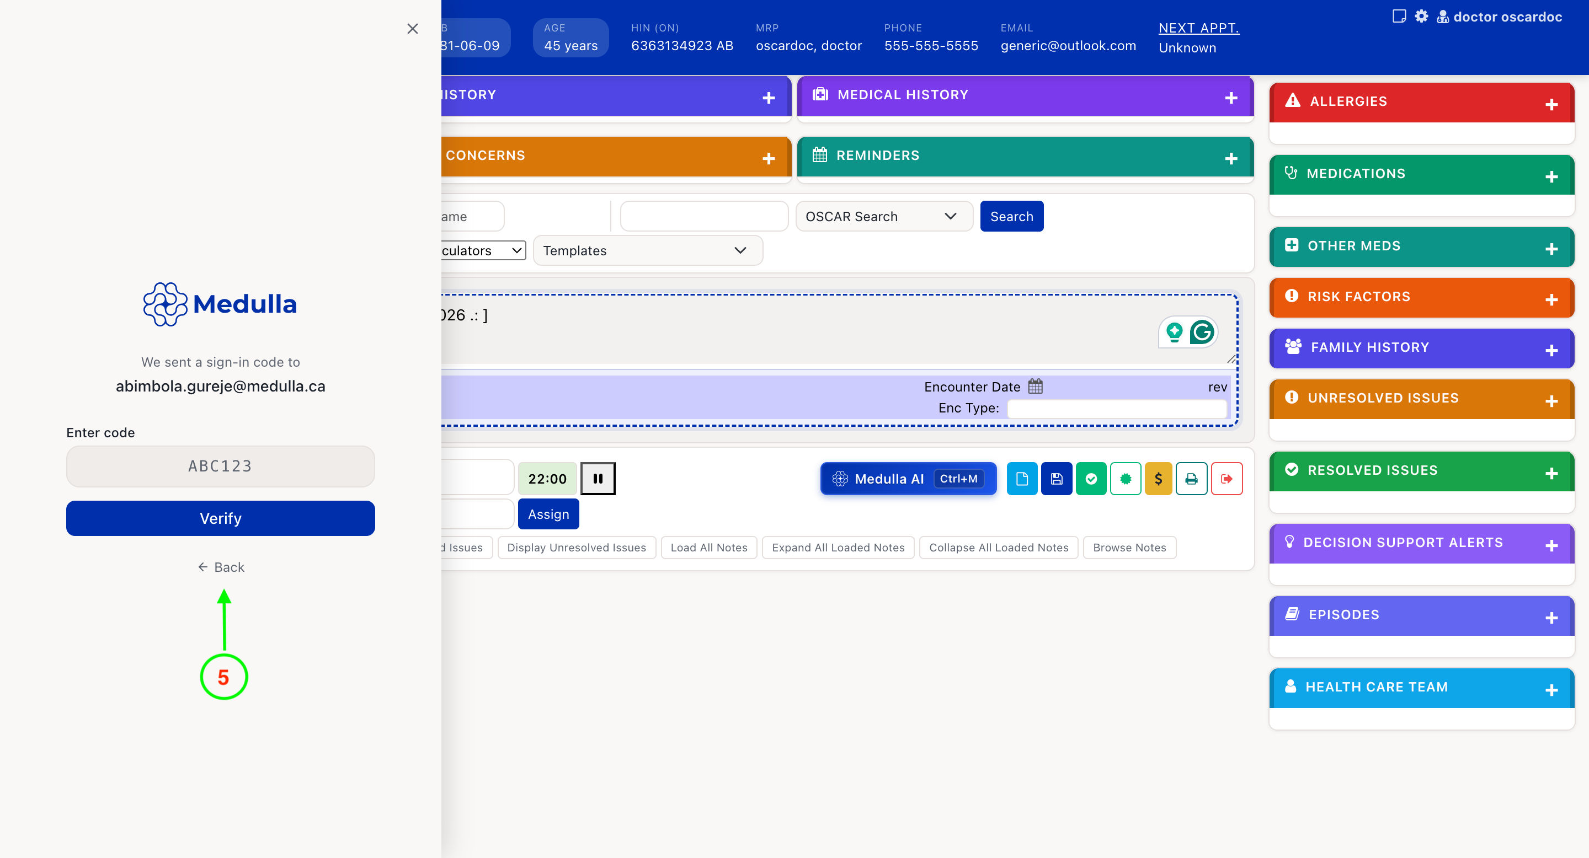Click the phone number 555-555-5555
Image resolution: width=1589 pixels, height=858 pixels.
click(931, 46)
